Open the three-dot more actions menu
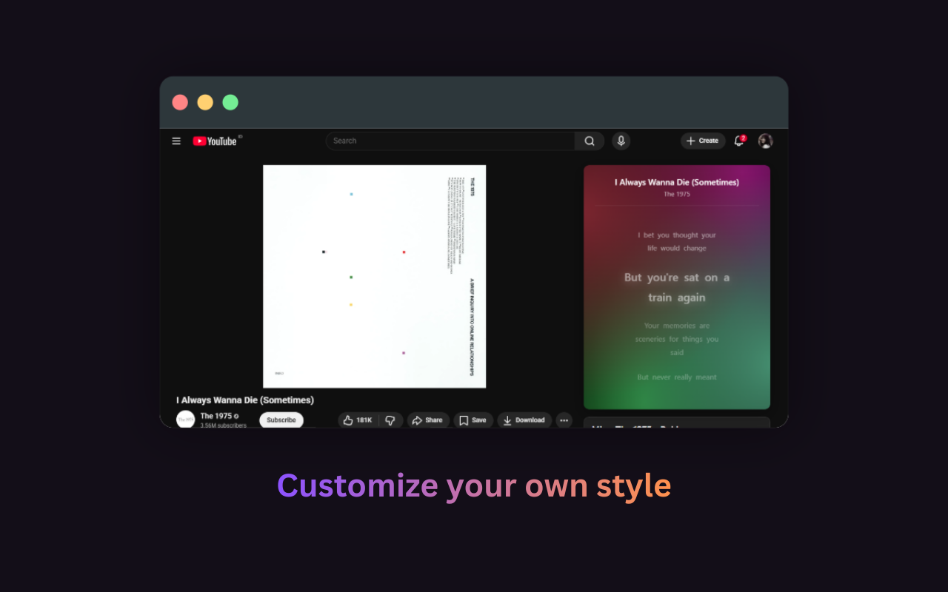The width and height of the screenshot is (948, 592). [x=564, y=420]
